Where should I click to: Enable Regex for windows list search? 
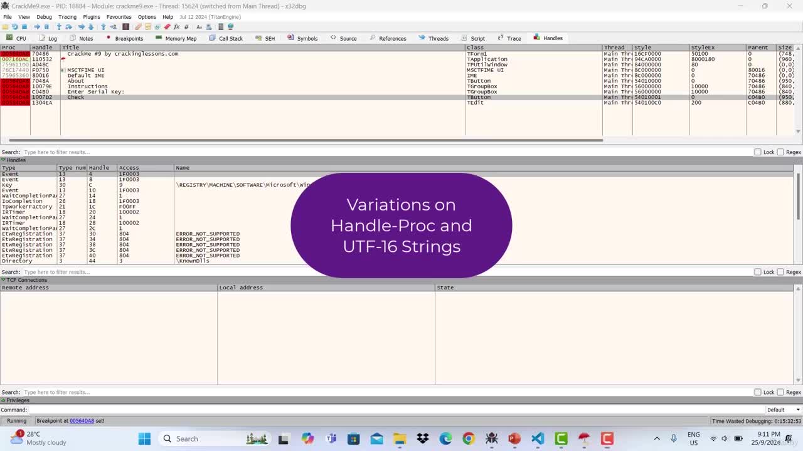tap(780, 152)
